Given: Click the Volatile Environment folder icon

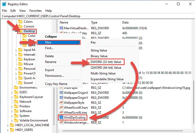Looking at the screenshot, I should (16, 120).
